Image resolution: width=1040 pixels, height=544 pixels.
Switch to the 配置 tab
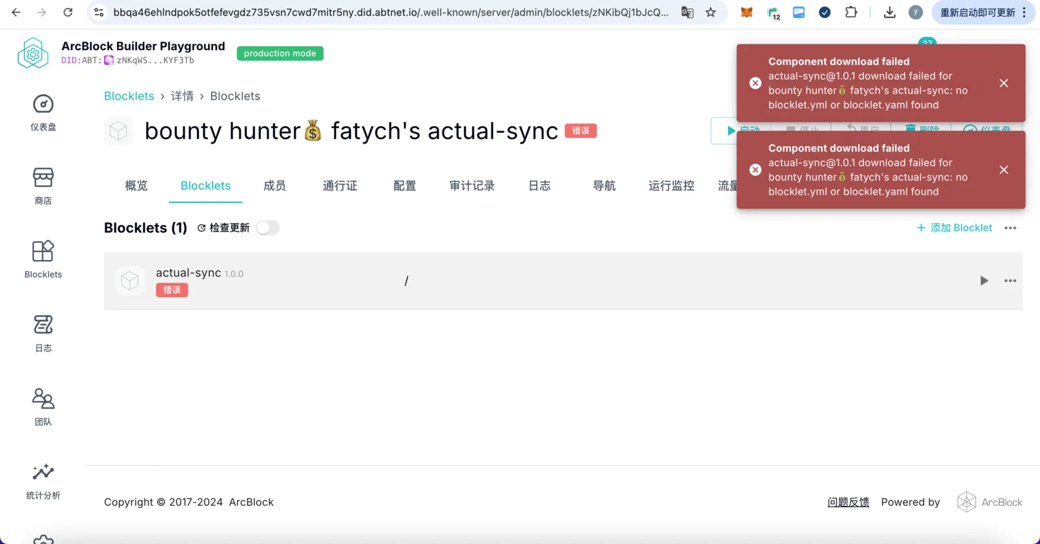point(405,186)
